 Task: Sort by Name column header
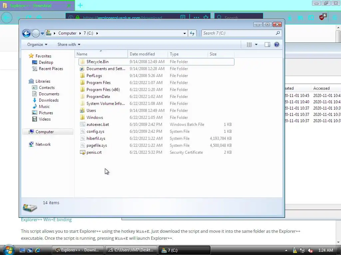pyautogui.click(x=101, y=54)
